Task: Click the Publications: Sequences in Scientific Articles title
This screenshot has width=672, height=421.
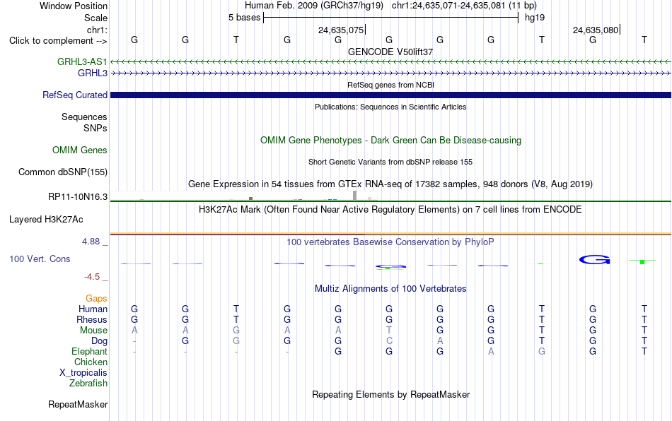Action: pos(390,107)
